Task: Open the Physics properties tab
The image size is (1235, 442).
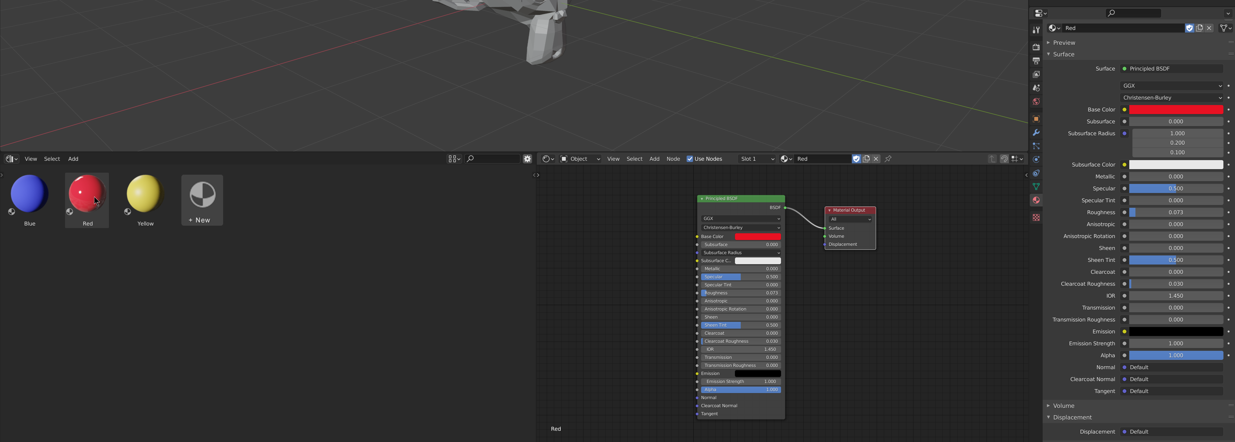Action: (1036, 160)
